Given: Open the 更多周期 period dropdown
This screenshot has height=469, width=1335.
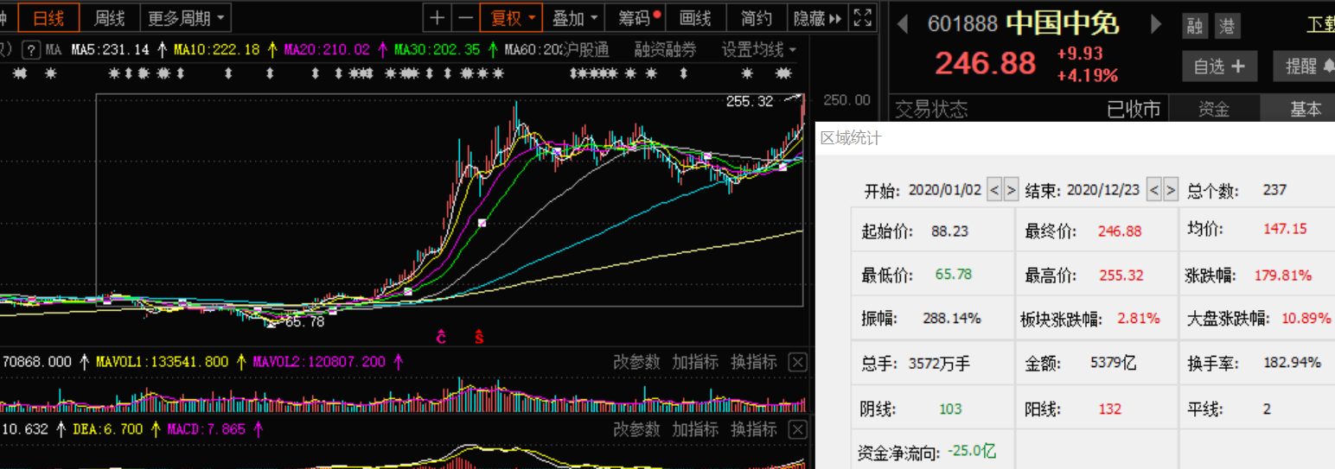Looking at the screenshot, I should tap(185, 17).
